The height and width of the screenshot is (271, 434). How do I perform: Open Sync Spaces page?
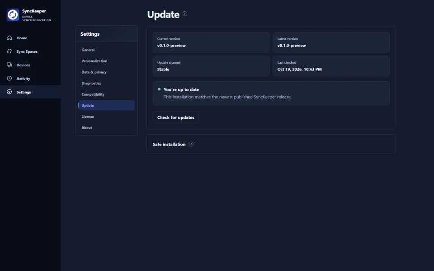30,51
